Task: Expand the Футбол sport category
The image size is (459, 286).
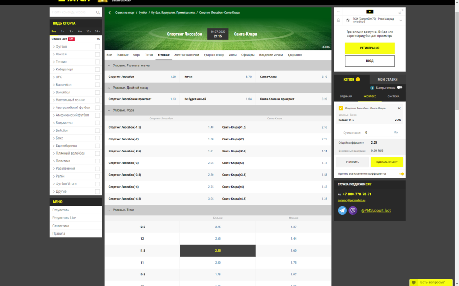Action: click(54, 47)
